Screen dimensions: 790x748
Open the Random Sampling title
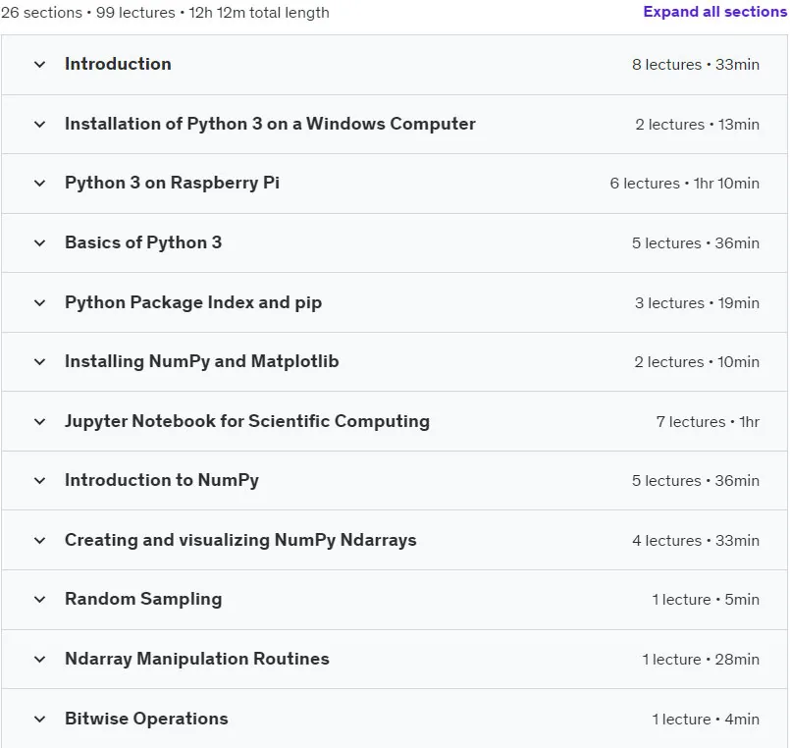point(143,600)
